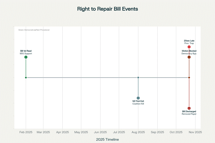The width and height of the screenshot is (215, 143).
Task: Select the Proc. Trap annotation text
Action: tap(189, 43)
